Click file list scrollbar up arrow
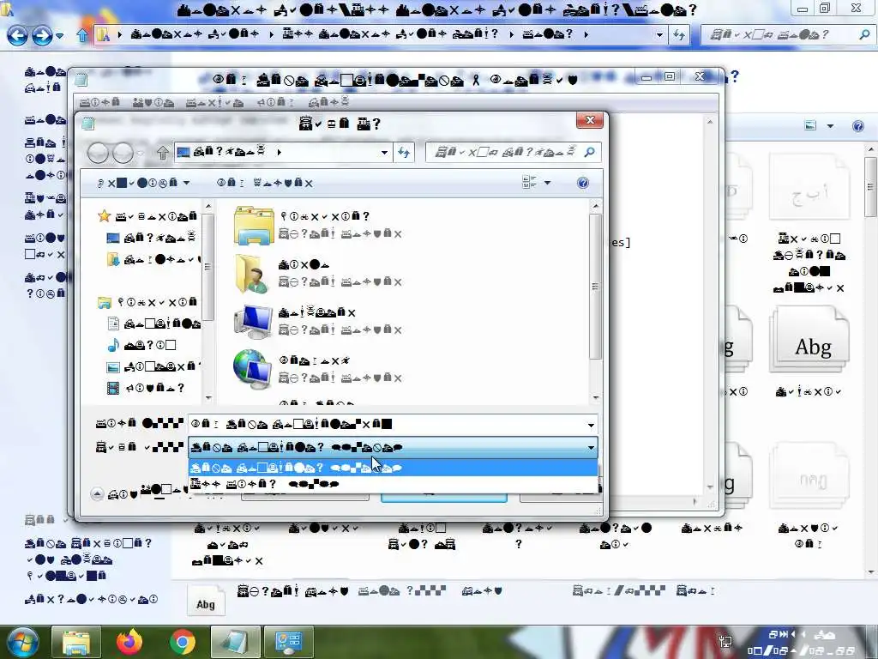878x659 pixels. [595, 206]
